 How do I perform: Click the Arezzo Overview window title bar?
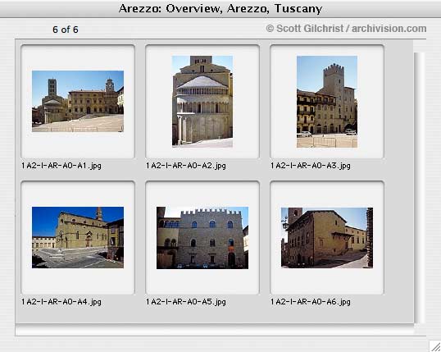220,9
